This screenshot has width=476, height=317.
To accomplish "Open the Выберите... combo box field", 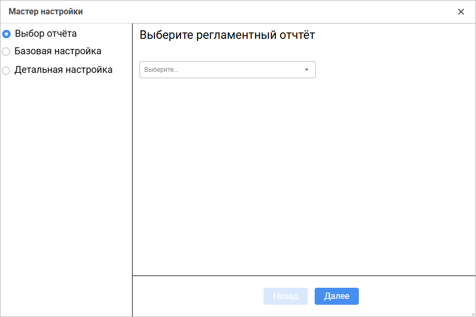I will coord(227,70).
